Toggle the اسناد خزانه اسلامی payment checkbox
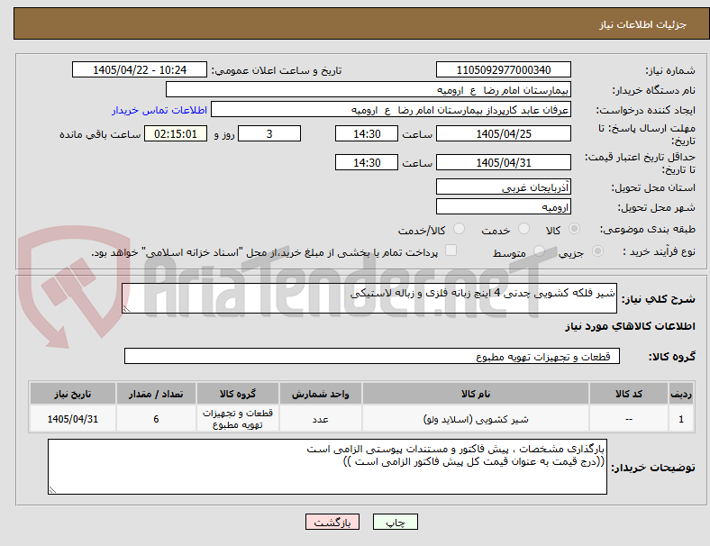The width and height of the screenshot is (710, 546). point(451,250)
